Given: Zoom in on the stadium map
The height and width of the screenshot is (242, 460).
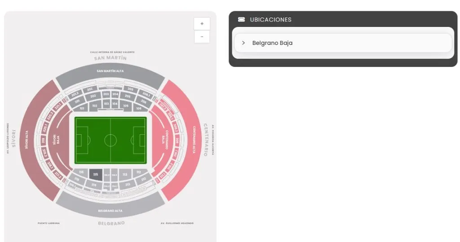Looking at the screenshot, I should coord(202,24).
